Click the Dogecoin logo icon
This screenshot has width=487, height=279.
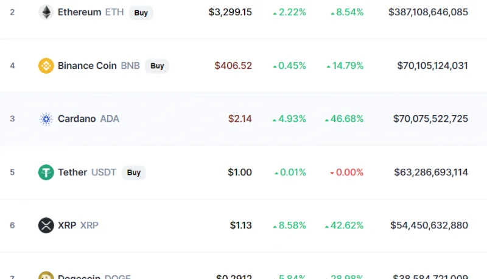(x=46, y=275)
